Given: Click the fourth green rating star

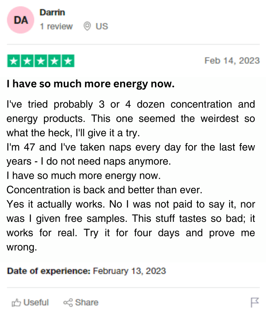Looking at the screenshot, I should 54,61.
